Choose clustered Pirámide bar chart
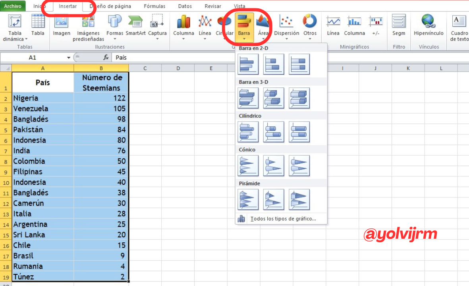The height and width of the screenshot is (286, 469). click(248, 199)
